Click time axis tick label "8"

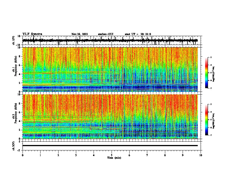coord(165,155)
